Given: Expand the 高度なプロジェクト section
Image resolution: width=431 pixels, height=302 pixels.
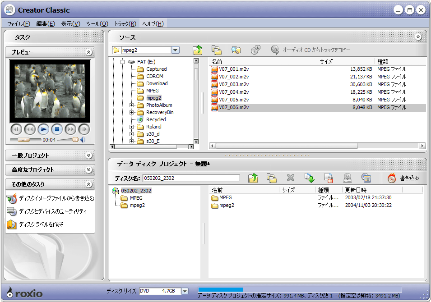Looking at the screenshot, I should click(x=89, y=170).
